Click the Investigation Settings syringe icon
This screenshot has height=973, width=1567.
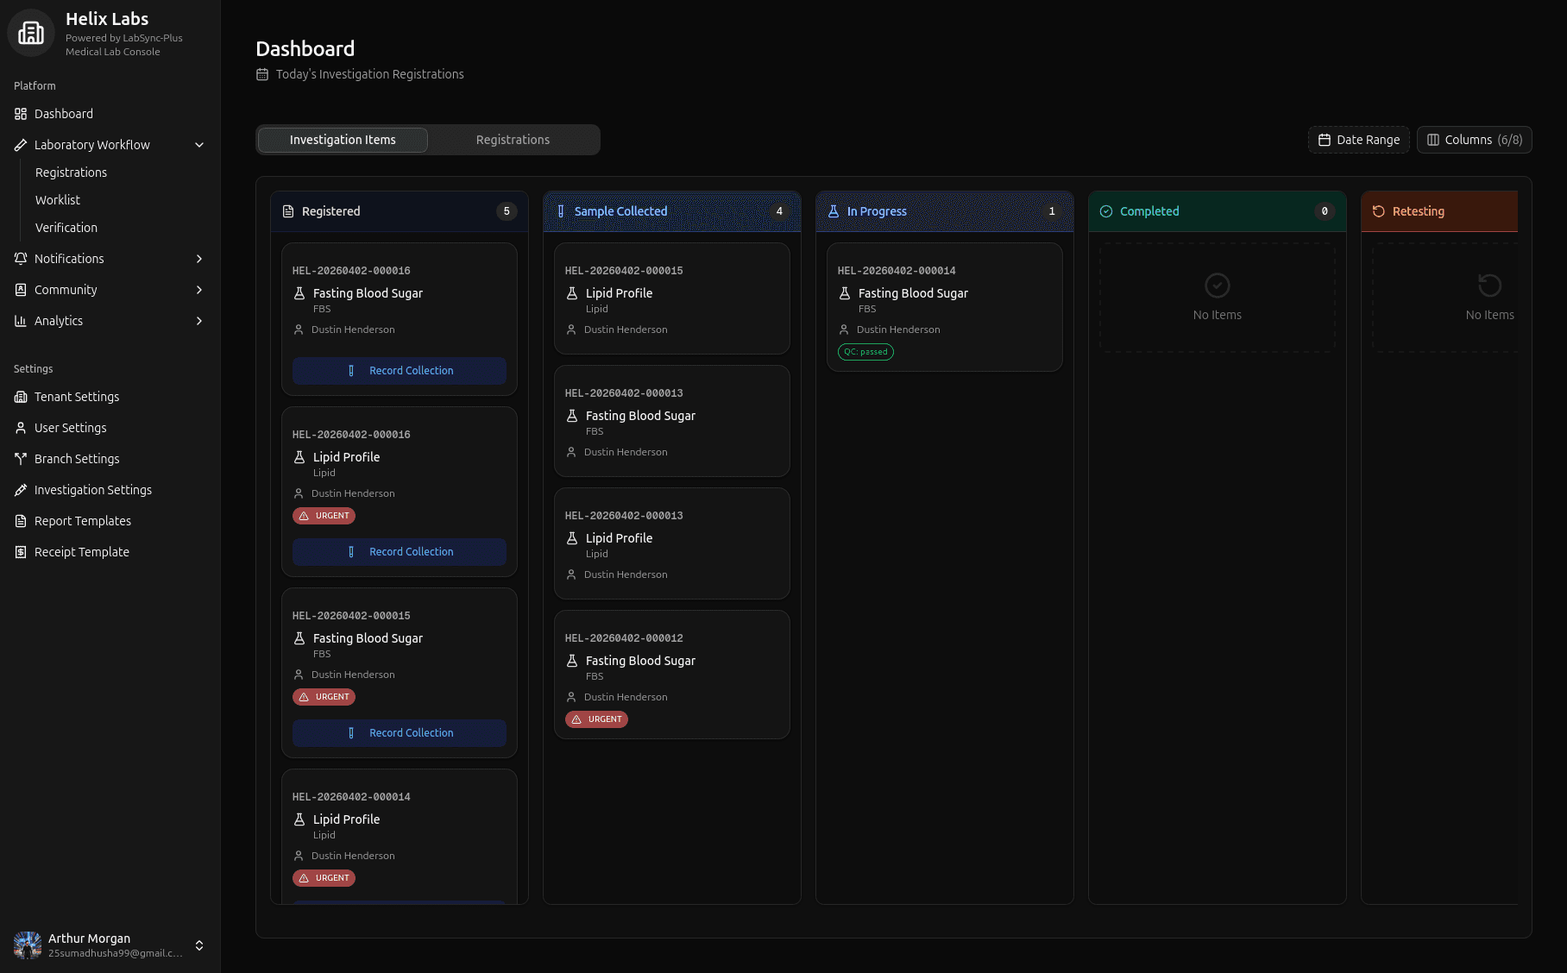[21, 490]
